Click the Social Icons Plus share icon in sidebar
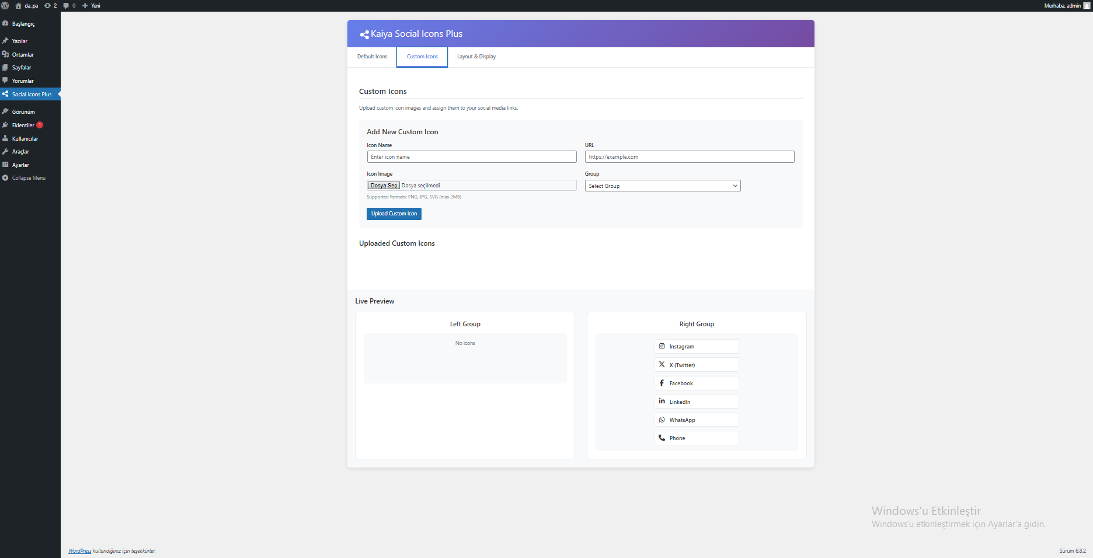The width and height of the screenshot is (1093, 558). coord(5,94)
